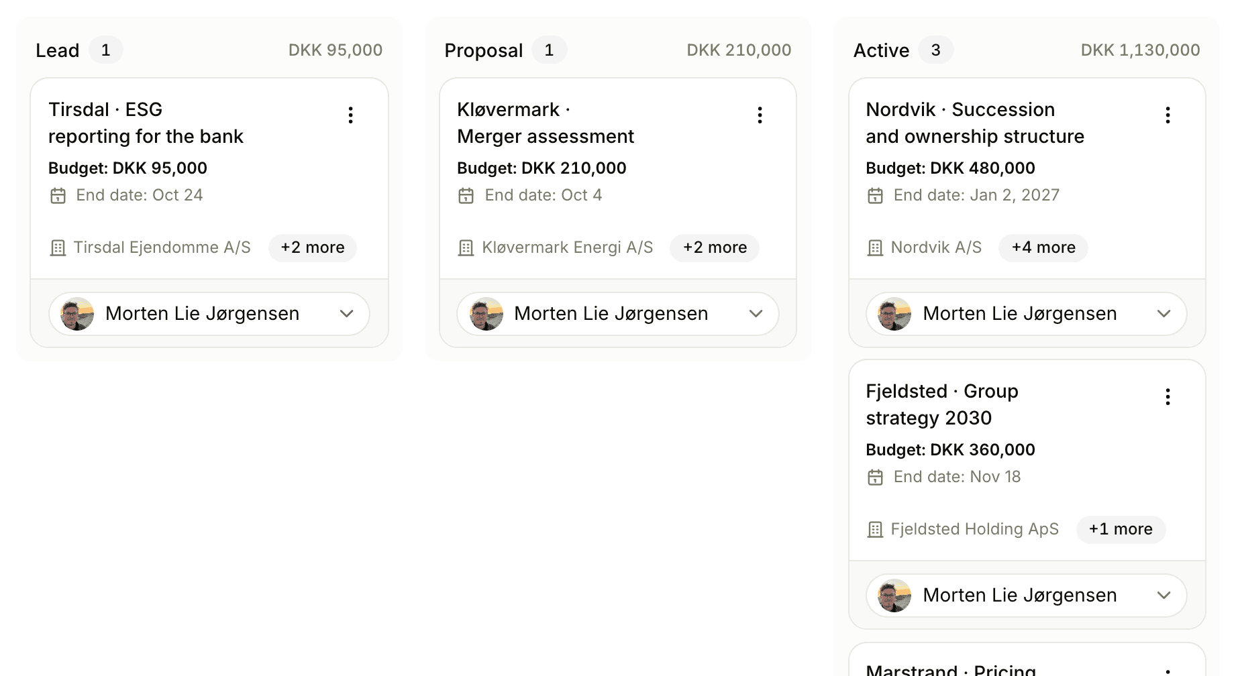This screenshot has width=1240, height=676.
Task: Open the Kløvermark Energi A/S company link
Action: [x=568, y=247]
